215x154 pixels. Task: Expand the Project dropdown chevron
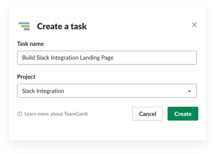click(189, 91)
